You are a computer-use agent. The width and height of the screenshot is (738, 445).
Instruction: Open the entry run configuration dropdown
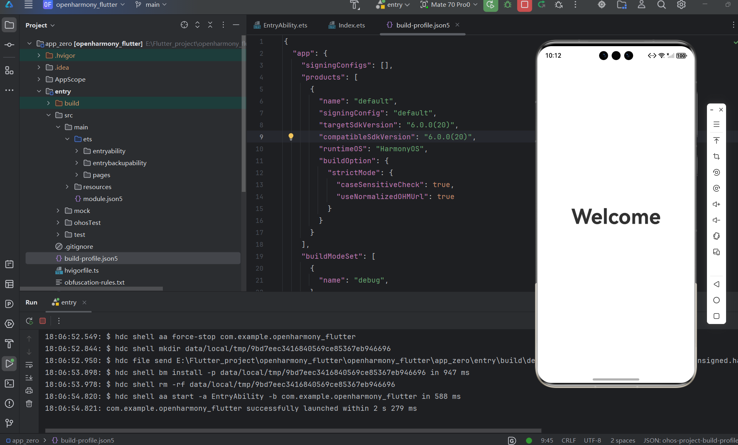393,5
